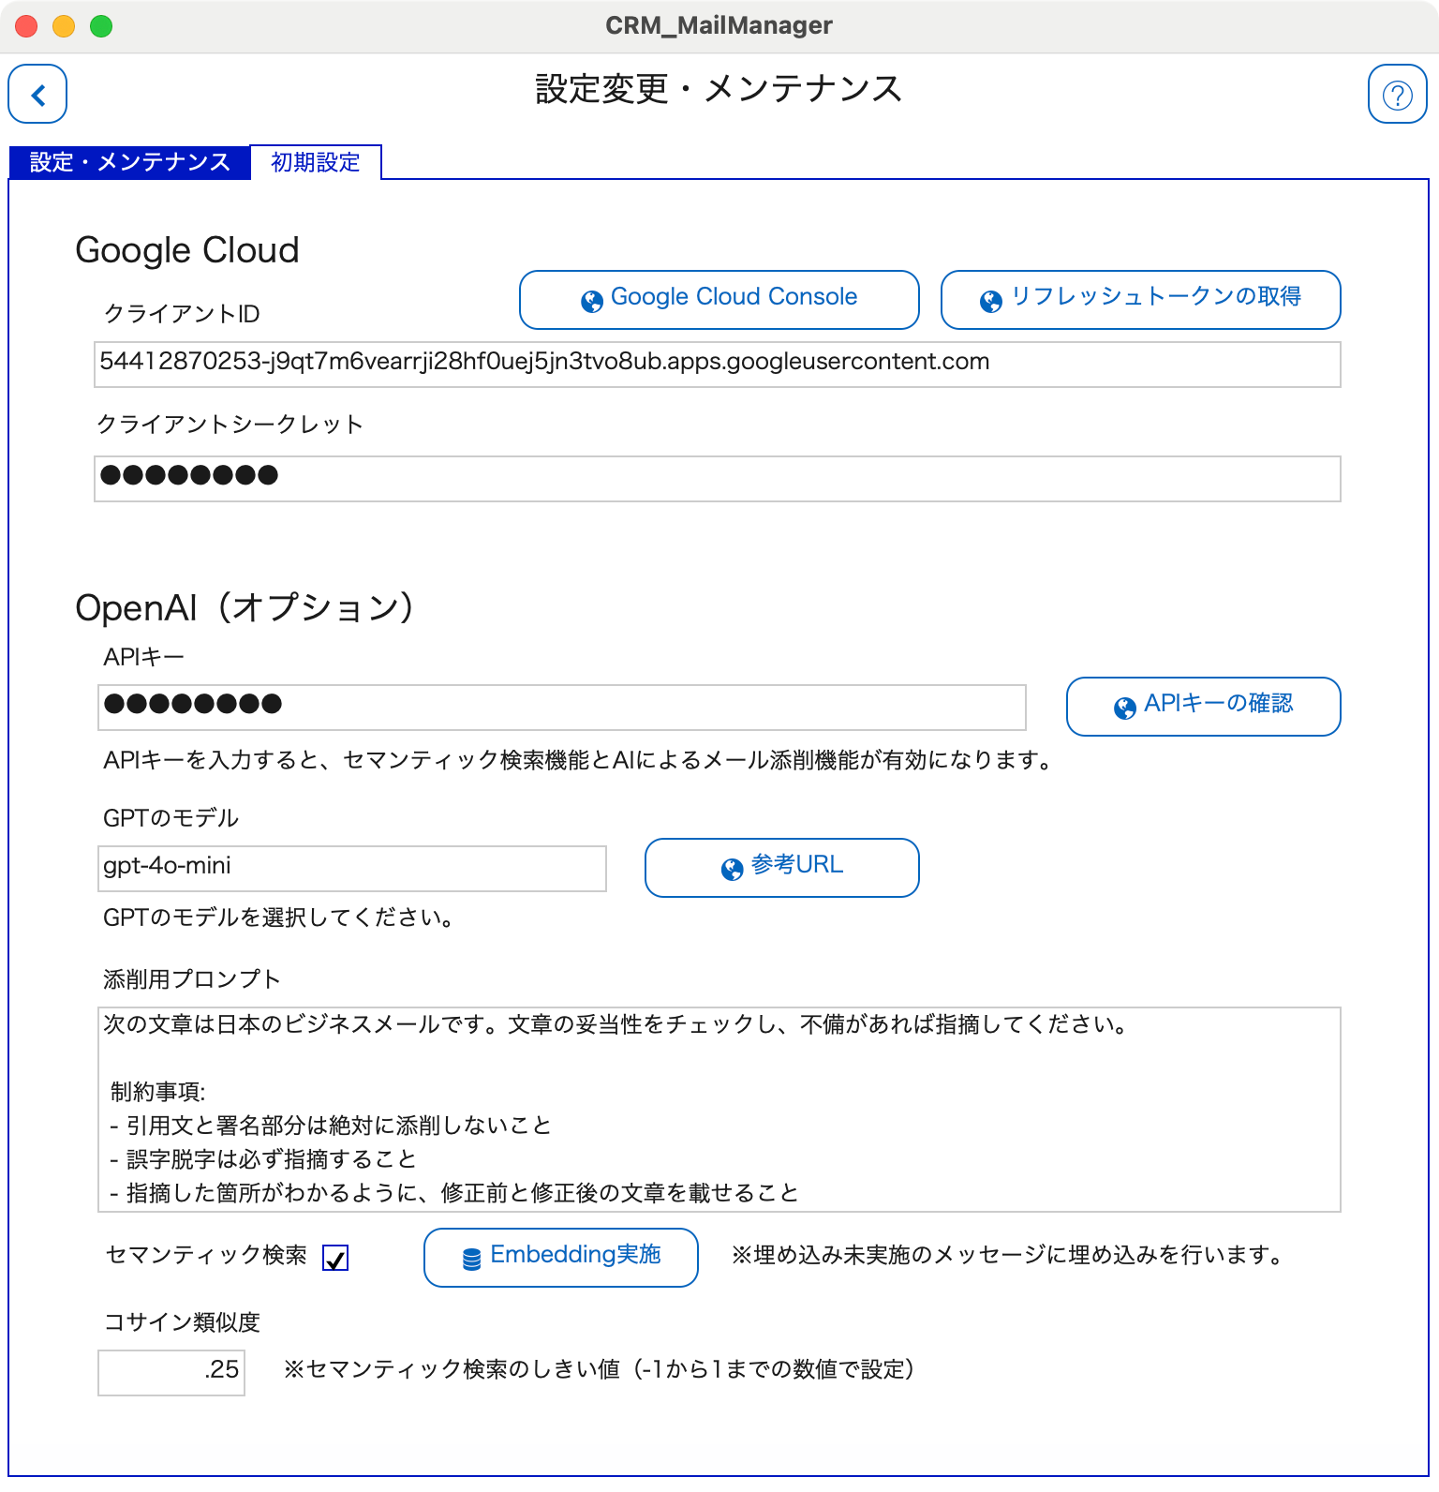Open the help question mark button
The width and height of the screenshot is (1439, 1492).
(1397, 94)
